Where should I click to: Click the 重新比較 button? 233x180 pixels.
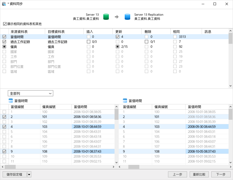[199, 175]
